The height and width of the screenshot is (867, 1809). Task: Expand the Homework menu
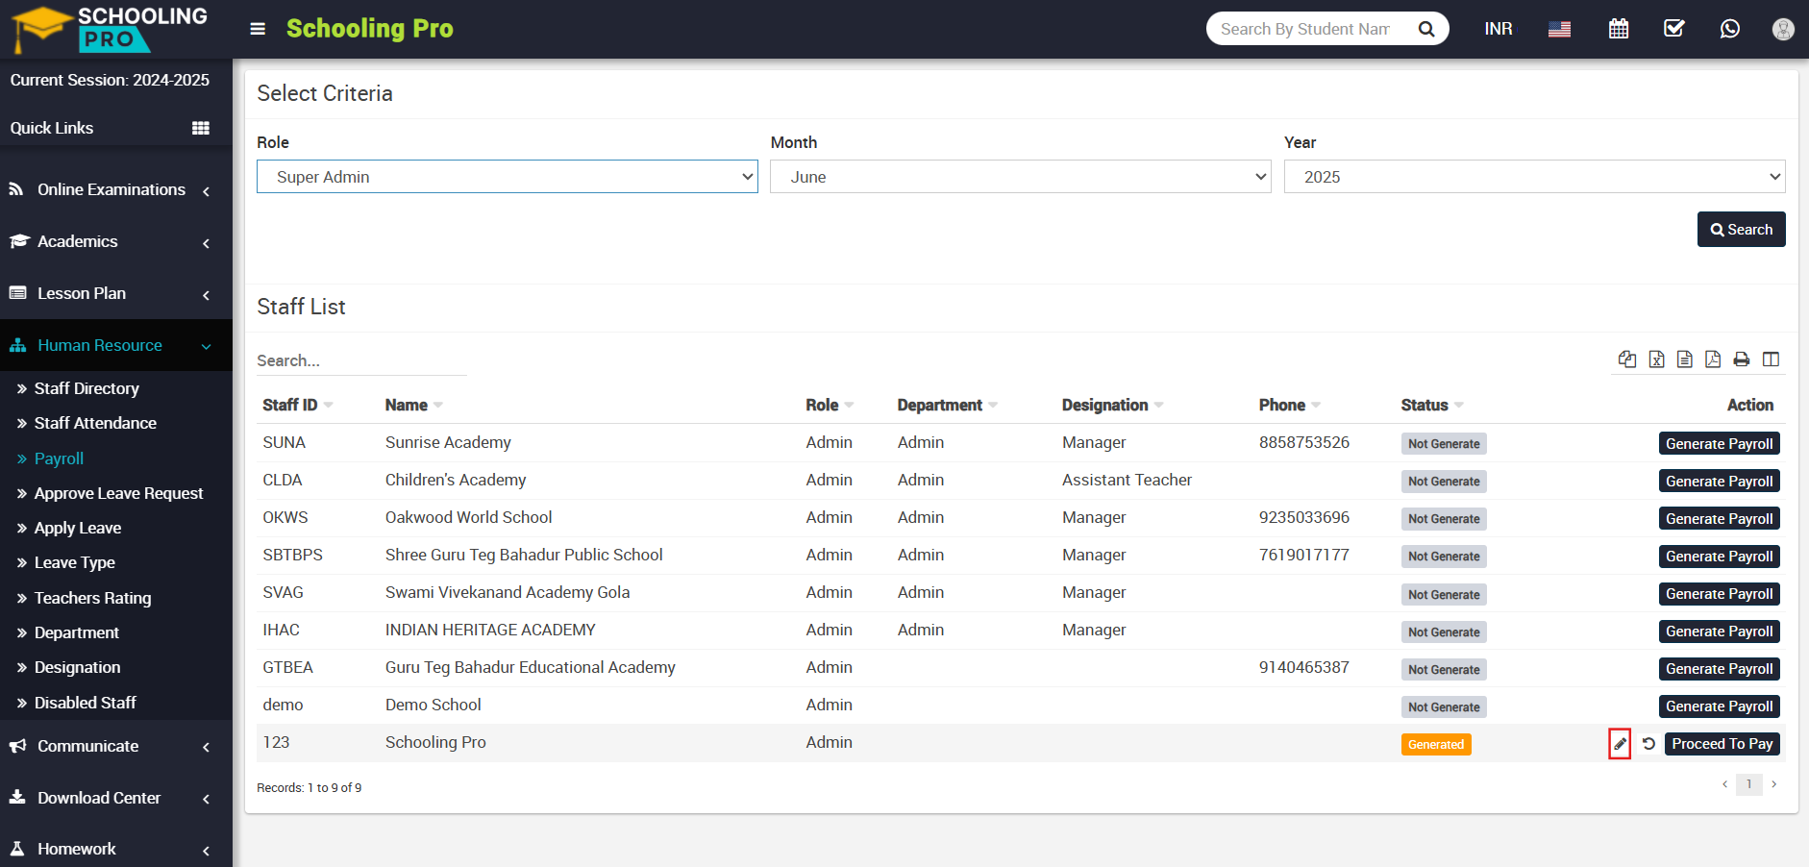[116, 850]
